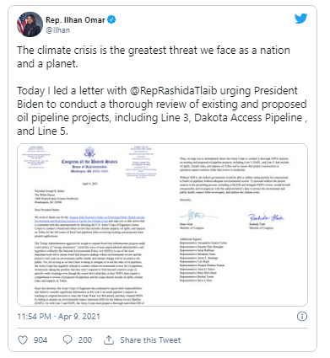The height and width of the screenshot is (358, 330).
Task: Click the 200 replies count
Action: click(x=85, y=340)
